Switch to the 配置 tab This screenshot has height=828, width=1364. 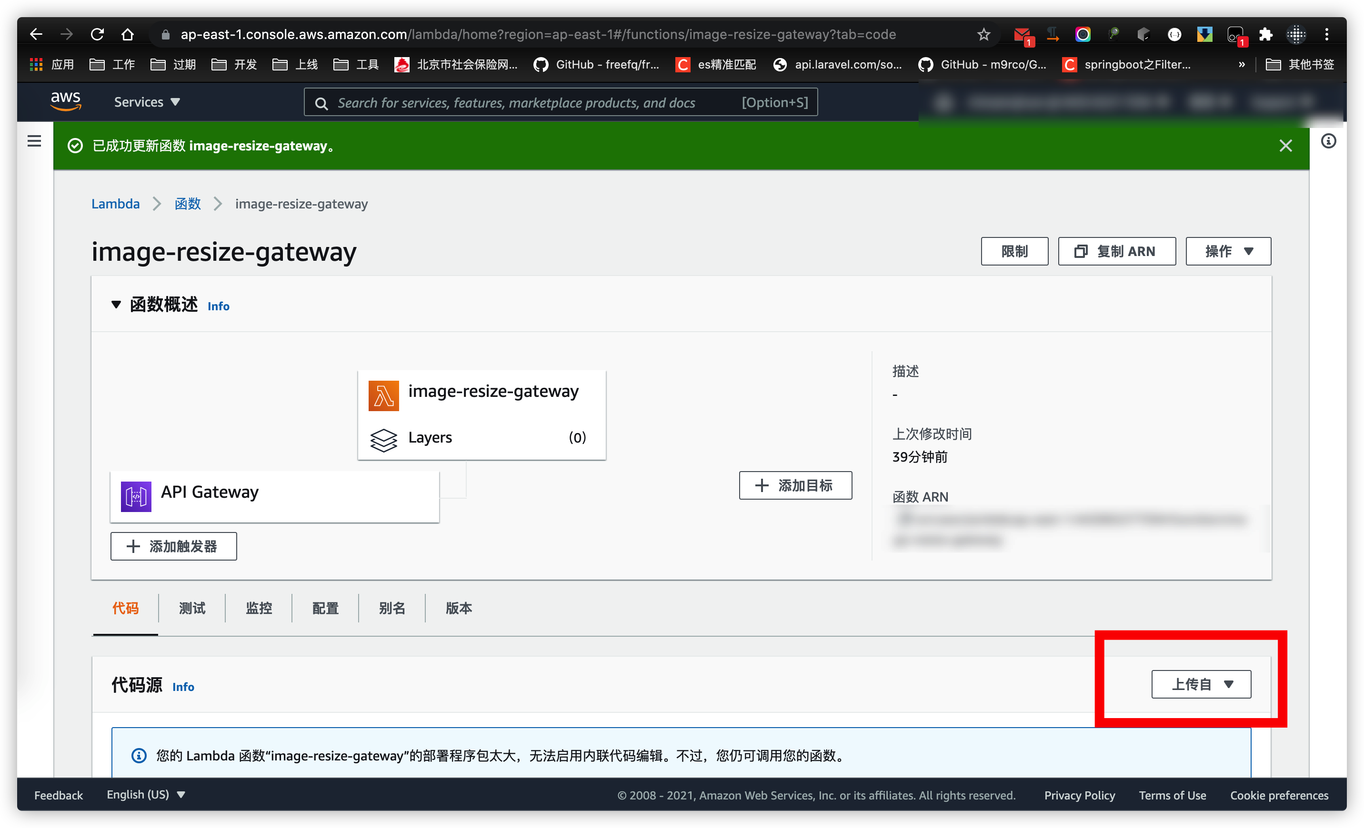325,608
